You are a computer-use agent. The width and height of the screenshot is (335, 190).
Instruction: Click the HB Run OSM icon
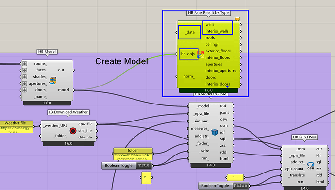310,165
